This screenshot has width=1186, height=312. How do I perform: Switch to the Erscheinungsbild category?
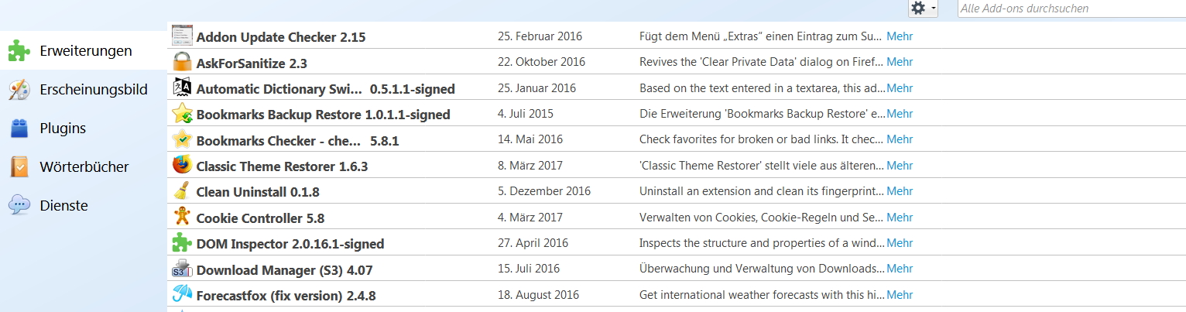click(x=93, y=90)
